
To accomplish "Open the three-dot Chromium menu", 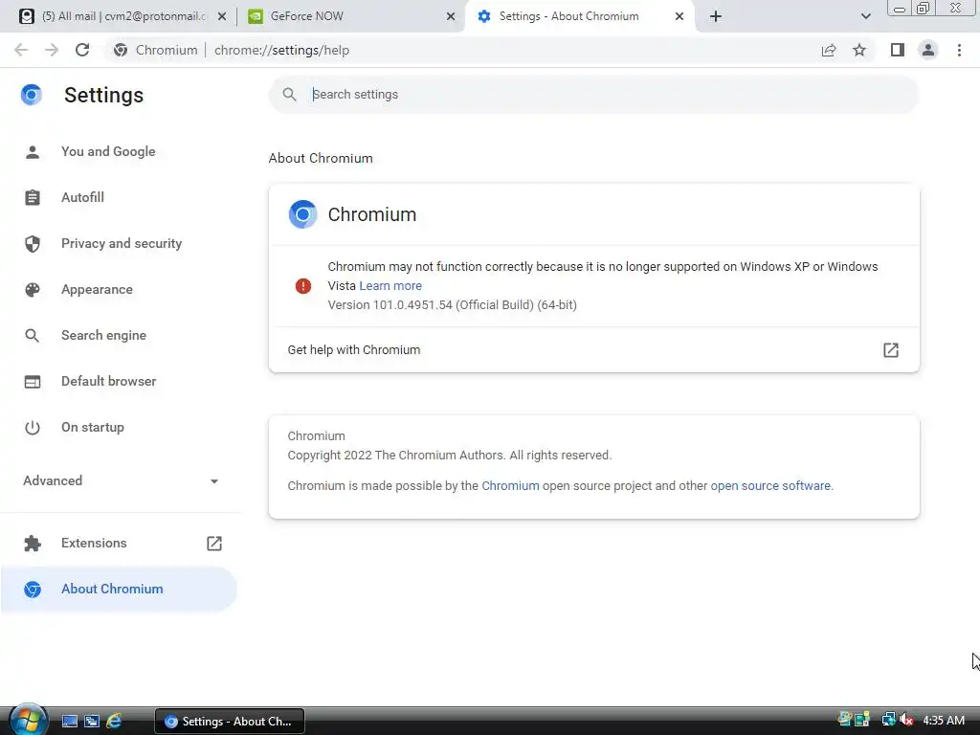I will point(959,50).
